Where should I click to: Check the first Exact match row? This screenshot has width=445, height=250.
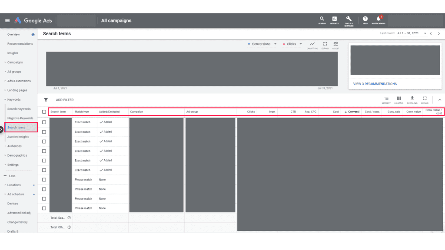44,122
